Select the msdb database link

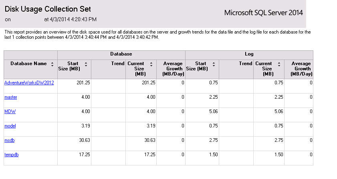[10, 140]
